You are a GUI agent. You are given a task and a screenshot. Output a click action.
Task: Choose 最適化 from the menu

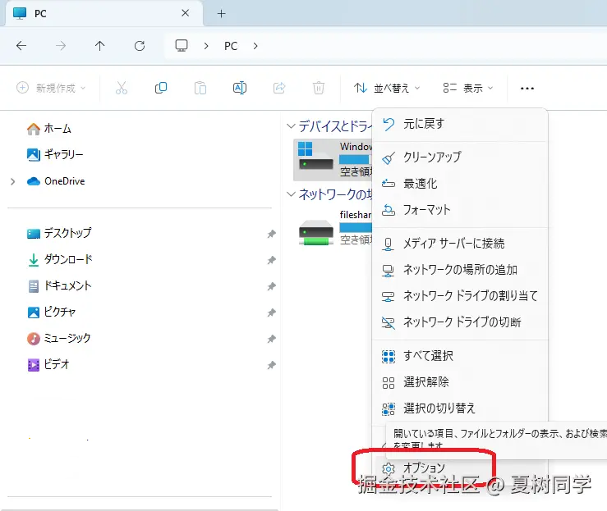point(460,183)
